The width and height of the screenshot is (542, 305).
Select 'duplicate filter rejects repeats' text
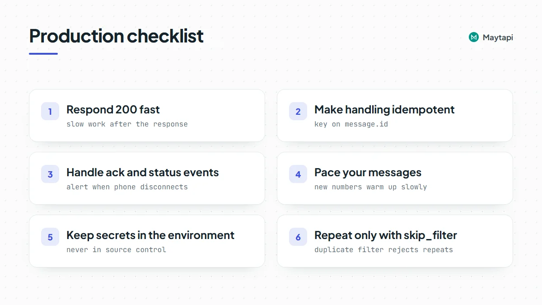tap(383, 249)
